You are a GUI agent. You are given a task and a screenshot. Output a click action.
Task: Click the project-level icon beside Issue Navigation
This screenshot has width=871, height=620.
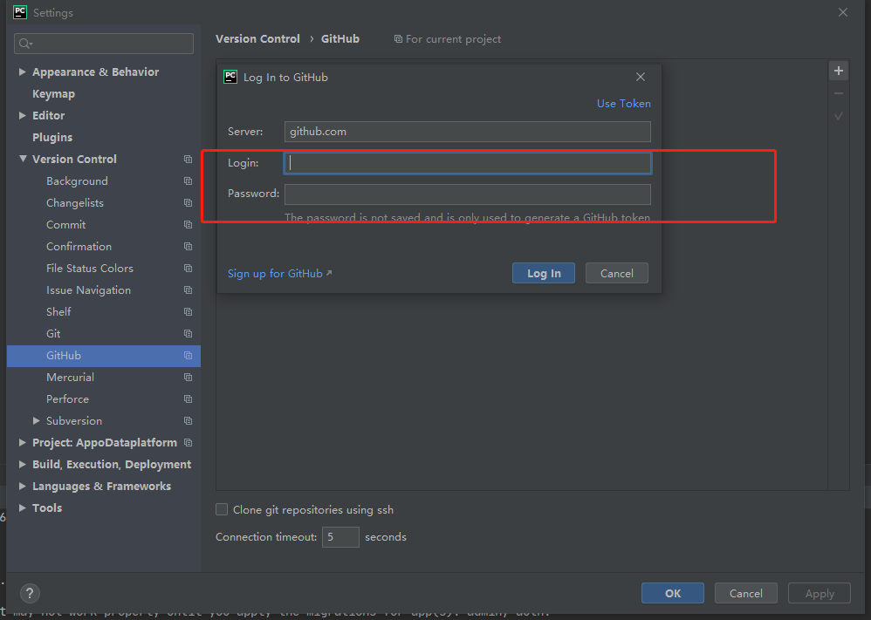tap(189, 290)
